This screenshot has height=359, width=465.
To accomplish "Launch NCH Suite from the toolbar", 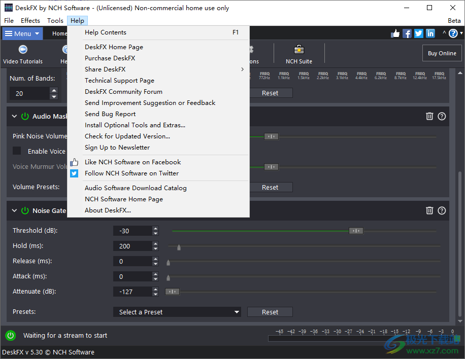I will click(x=298, y=53).
